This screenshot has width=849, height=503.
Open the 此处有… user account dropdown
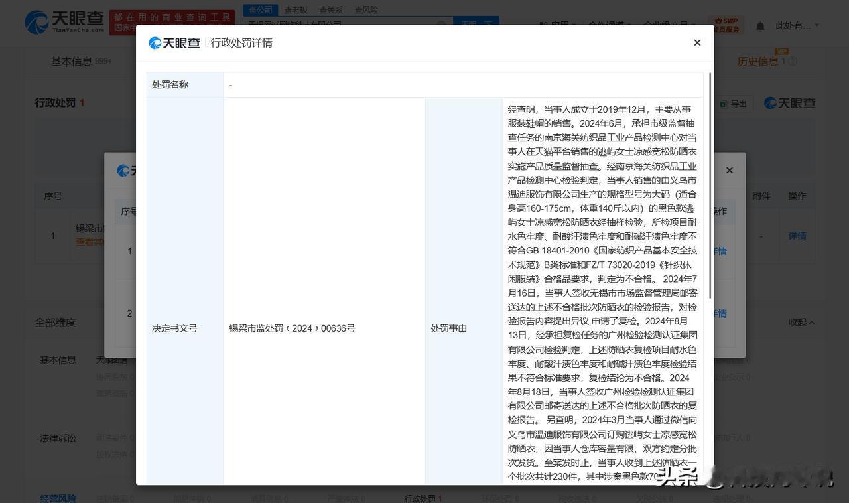[797, 25]
